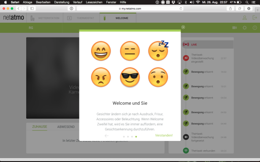This screenshot has height=162, width=260.
Task: Click the video camera icon in green bar
Action: [x=235, y=28]
